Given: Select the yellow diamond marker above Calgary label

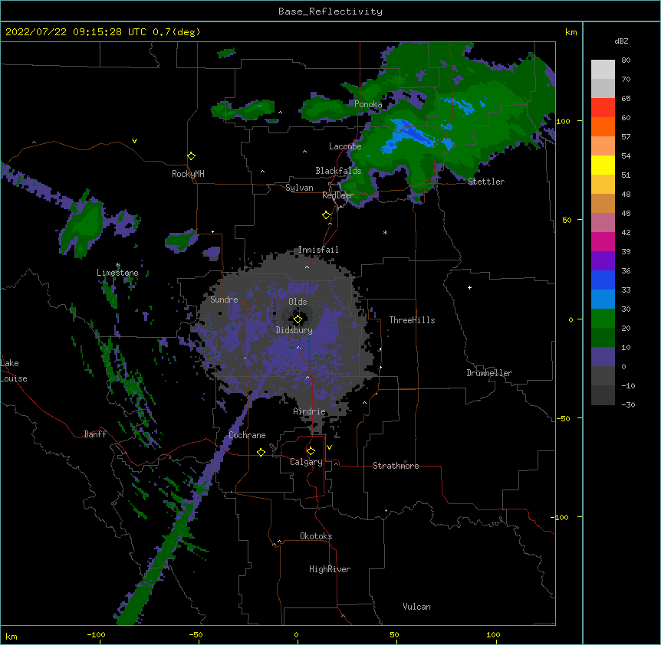Looking at the screenshot, I should coord(311,451).
